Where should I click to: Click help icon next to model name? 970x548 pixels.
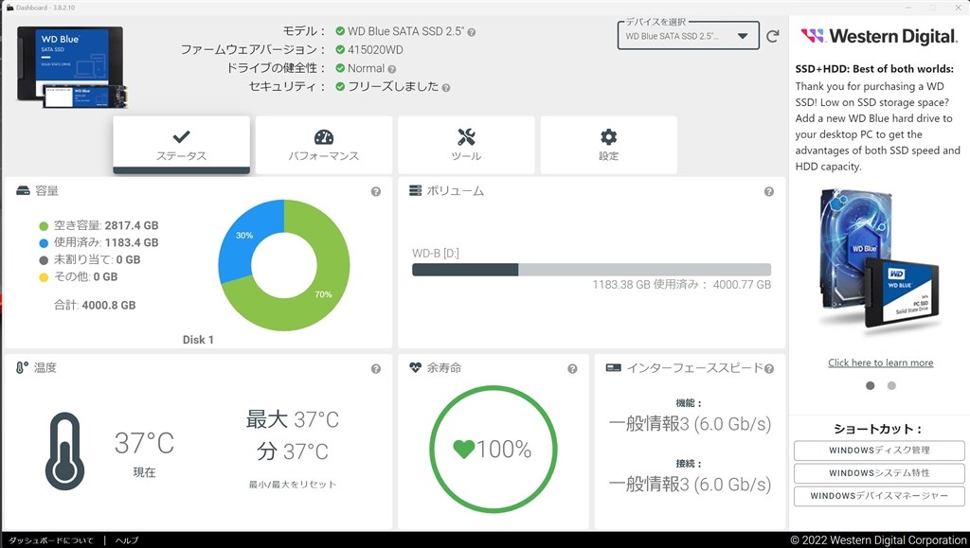pyautogui.click(x=472, y=32)
